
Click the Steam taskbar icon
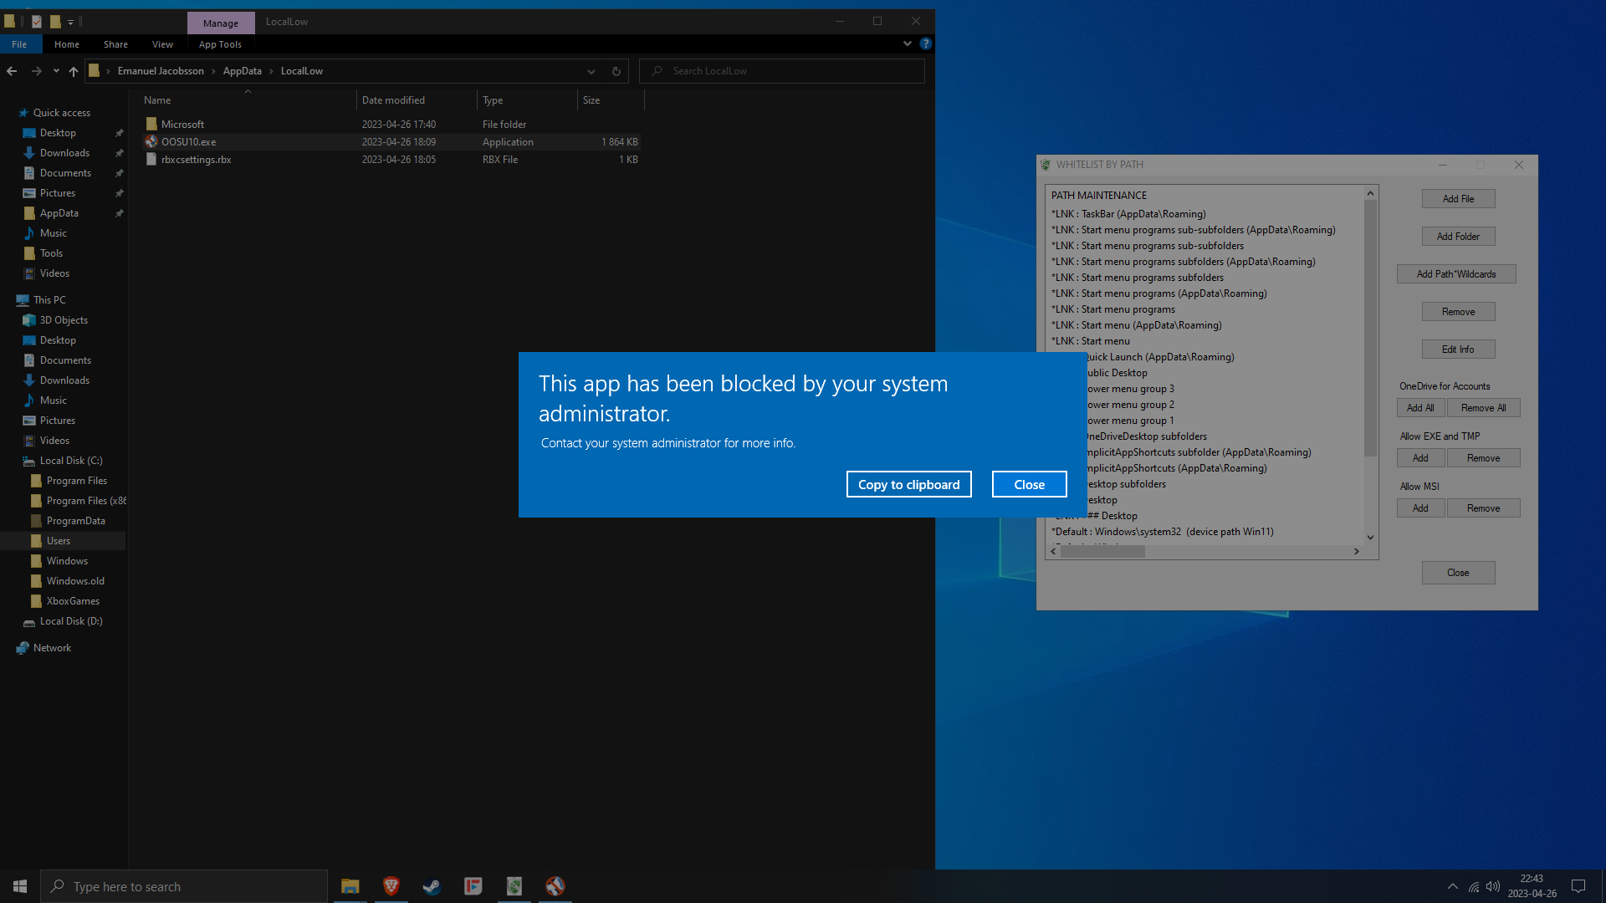(x=432, y=886)
